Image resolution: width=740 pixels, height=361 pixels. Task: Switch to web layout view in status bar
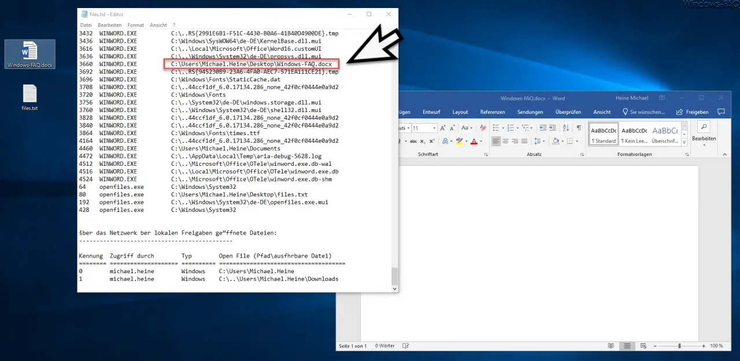click(x=643, y=346)
